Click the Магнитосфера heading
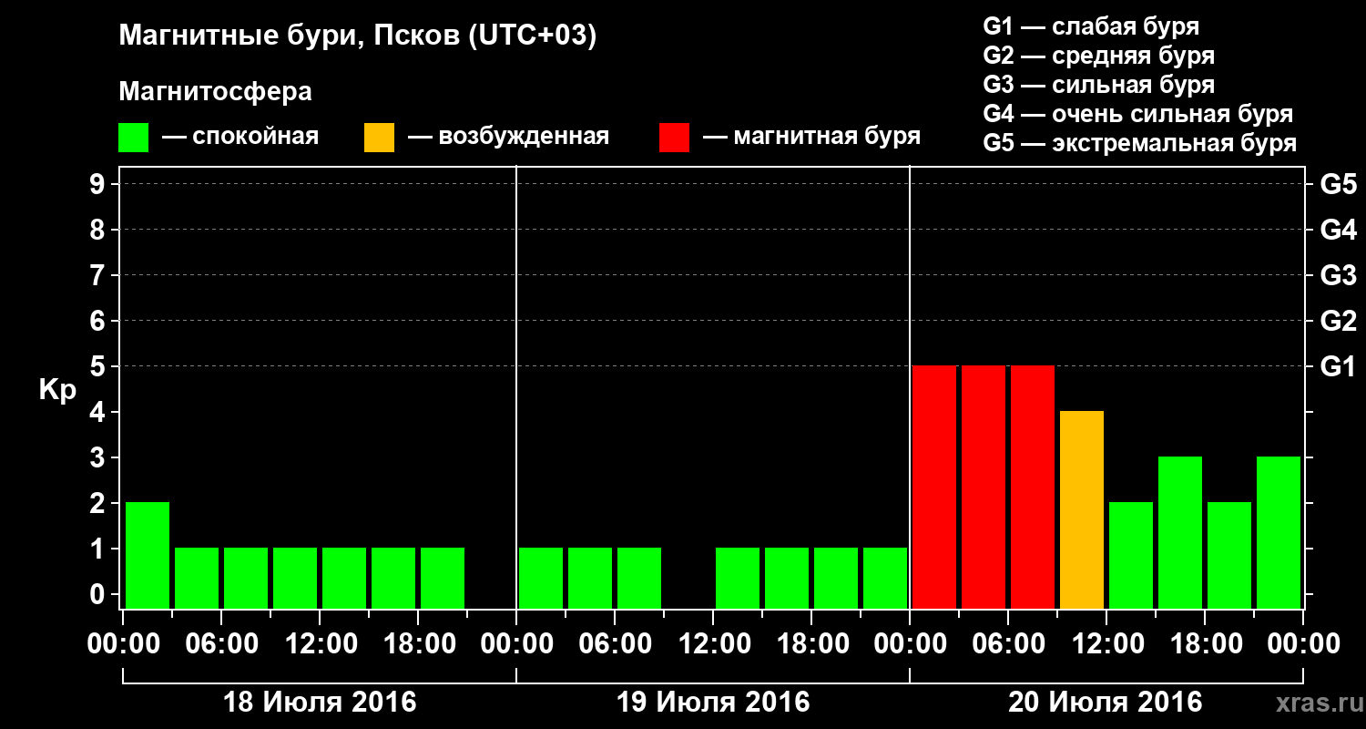The width and height of the screenshot is (1366, 729). (216, 92)
